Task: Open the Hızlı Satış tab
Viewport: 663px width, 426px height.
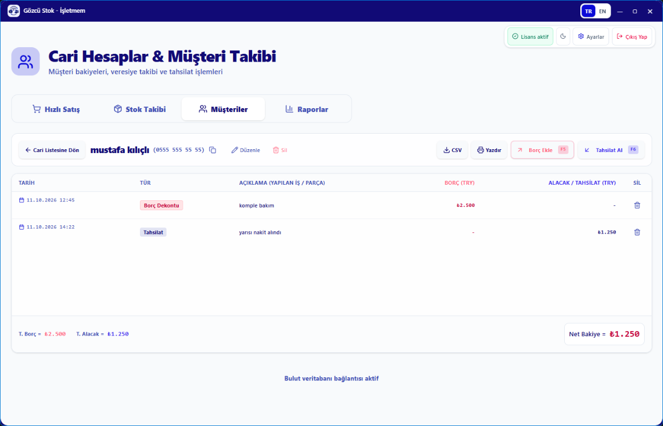Action: [56, 109]
